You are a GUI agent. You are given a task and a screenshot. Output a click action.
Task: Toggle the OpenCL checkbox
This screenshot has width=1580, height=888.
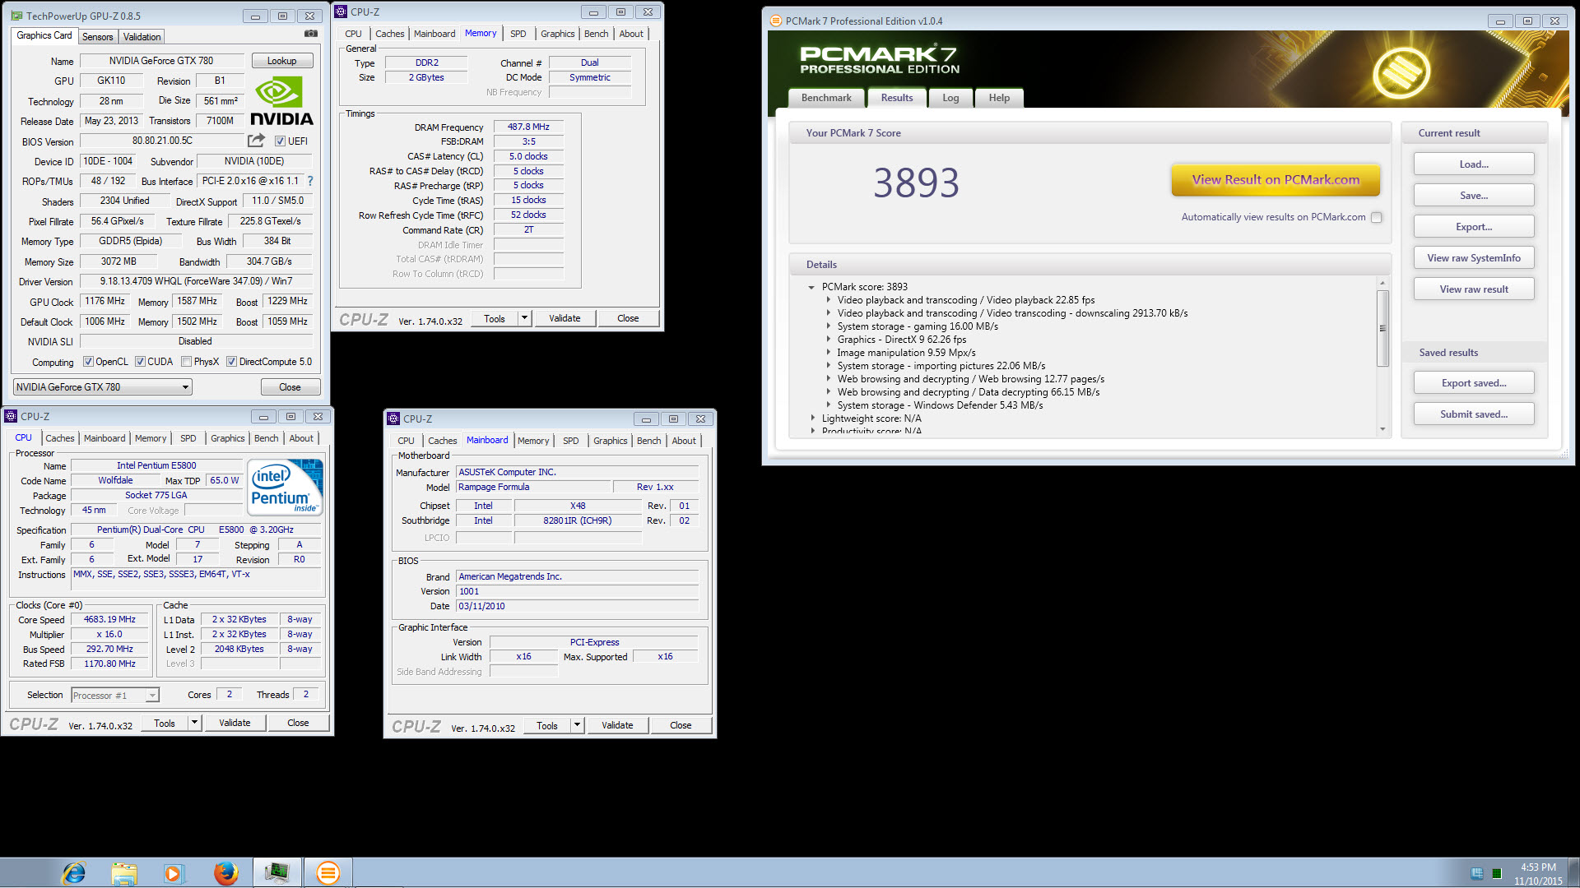[88, 362]
